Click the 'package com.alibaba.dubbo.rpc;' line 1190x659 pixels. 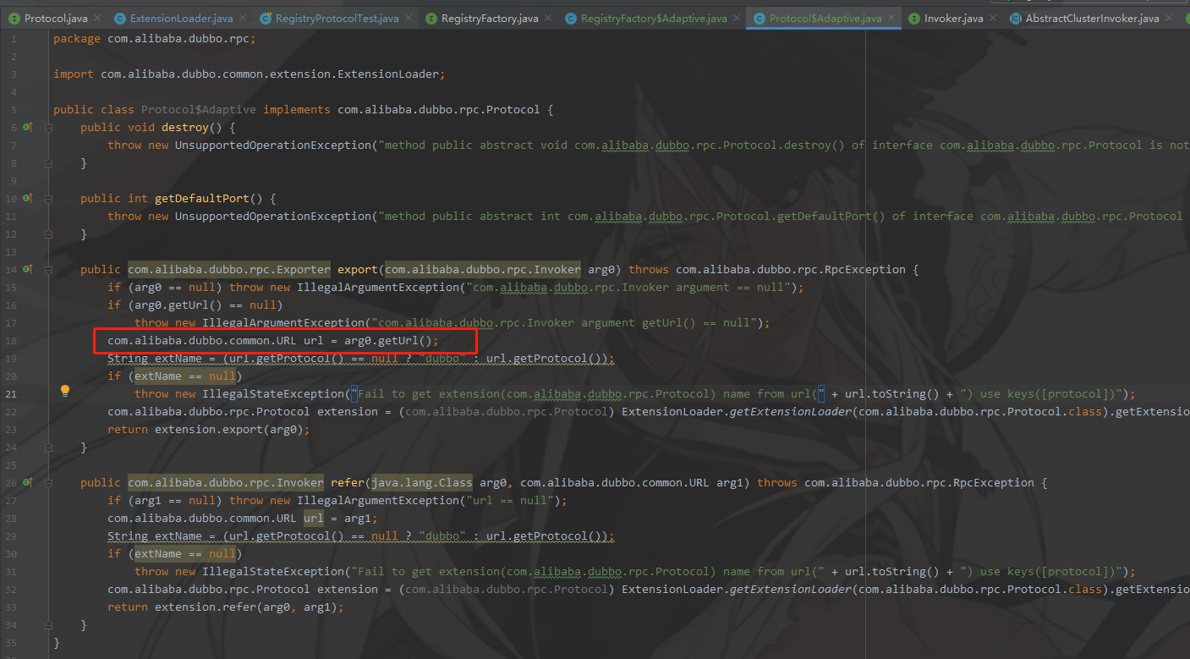[154, 38]
